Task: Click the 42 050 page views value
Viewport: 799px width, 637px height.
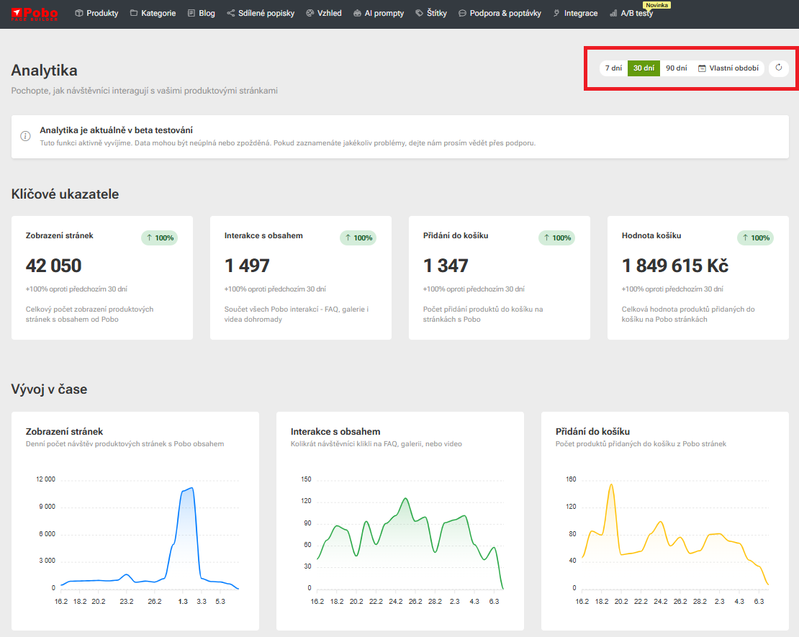Action: pos(53,266)
